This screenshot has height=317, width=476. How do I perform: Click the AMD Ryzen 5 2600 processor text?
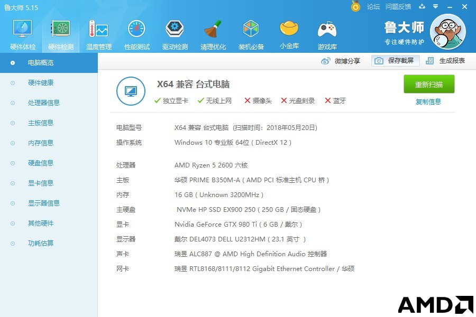click(x=211, y=165)
